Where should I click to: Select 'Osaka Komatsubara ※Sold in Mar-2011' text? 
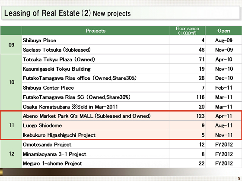[70, 107]
